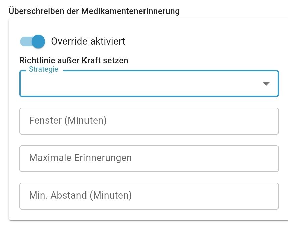Disable the Override aktiviert switch
288x232 pixels.
(x=32, y=42)
